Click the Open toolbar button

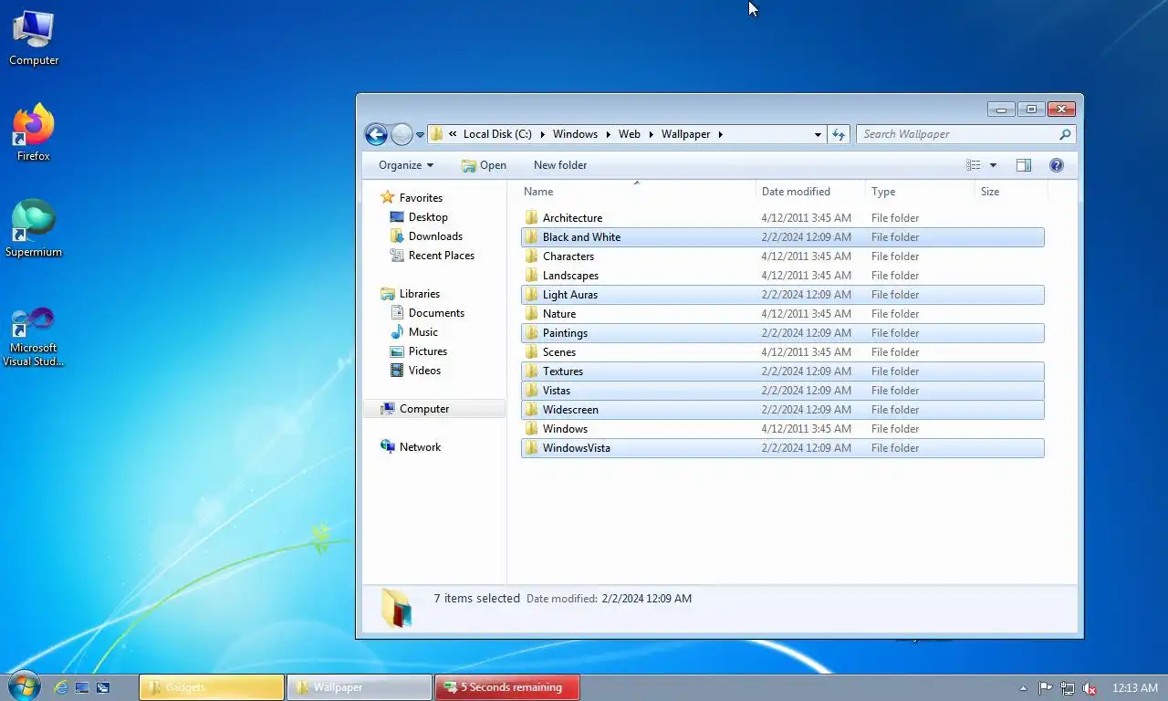[484, 165]
